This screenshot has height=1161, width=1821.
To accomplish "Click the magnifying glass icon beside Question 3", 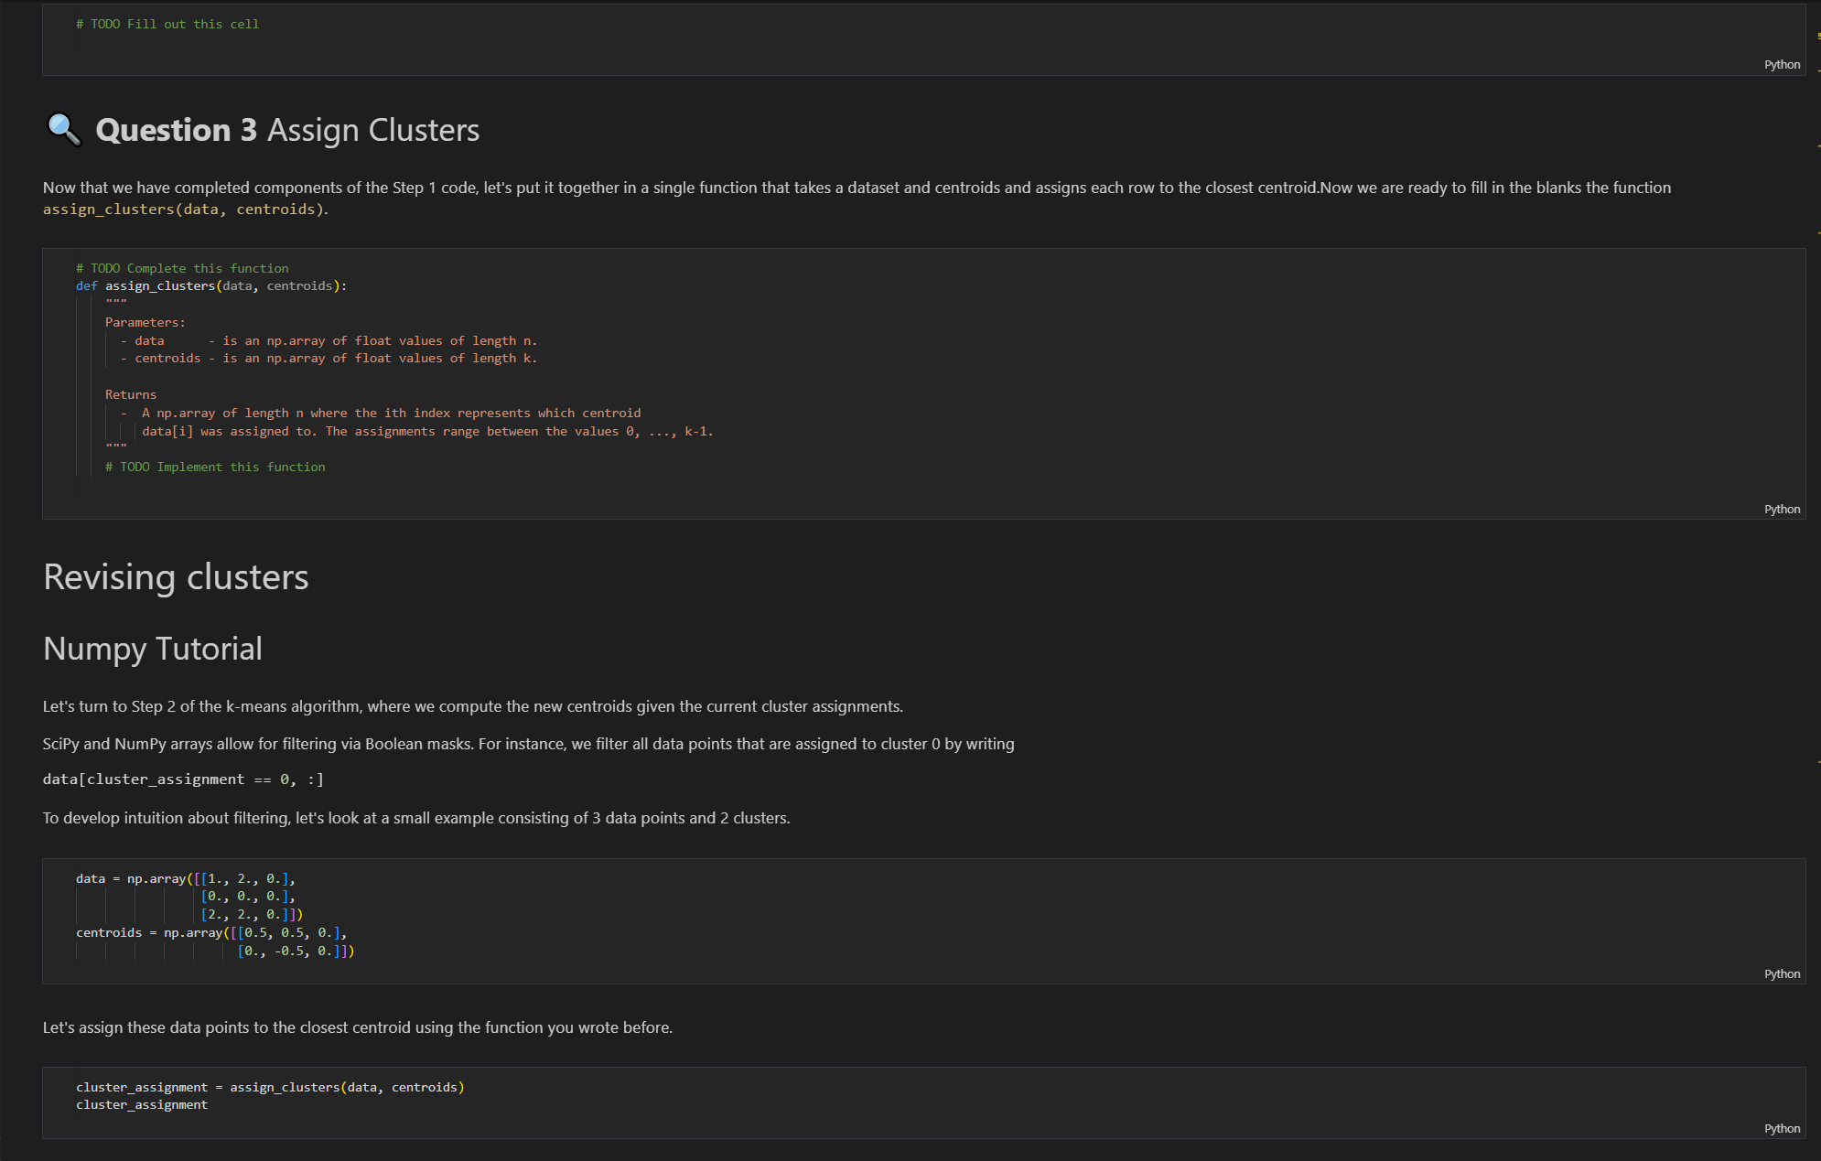I will [x=63, y=129].
